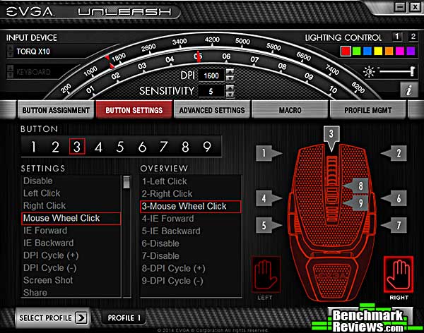The width and height of the screenshot is (424, 333).
Task: Click mouse diagram button 6 label
Action: [x=398, y=199]
